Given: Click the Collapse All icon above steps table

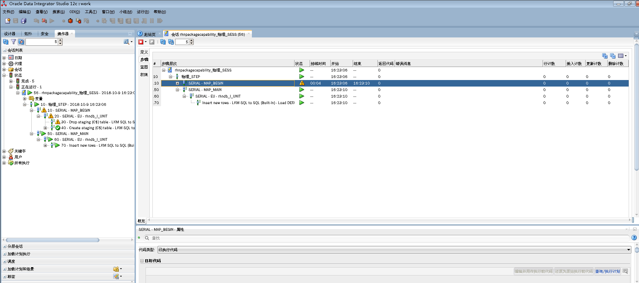Looking at the screenshot, I should click(x=613, y=56).
